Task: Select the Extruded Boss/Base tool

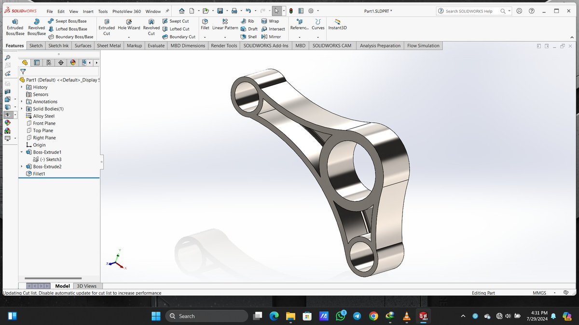Action: (15, 27)
